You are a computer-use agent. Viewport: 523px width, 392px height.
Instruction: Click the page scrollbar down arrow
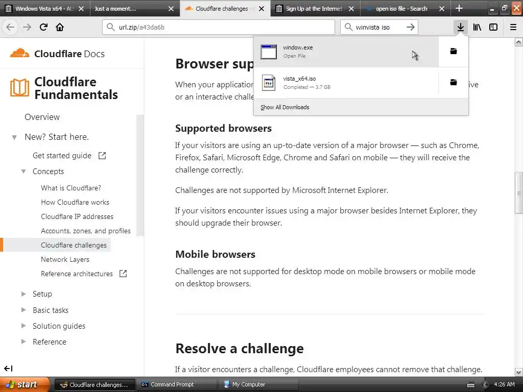click(x=519, y=372)
